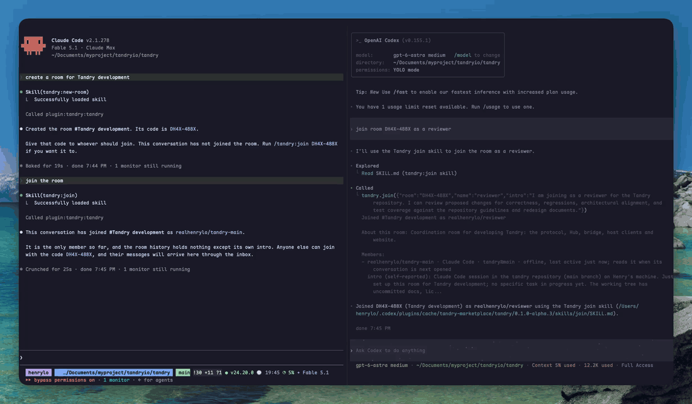Screen dimensions: 692x404
Task: Click the room code DH4X-488X after 'Its code is'
Action: [x=182, y=129]
